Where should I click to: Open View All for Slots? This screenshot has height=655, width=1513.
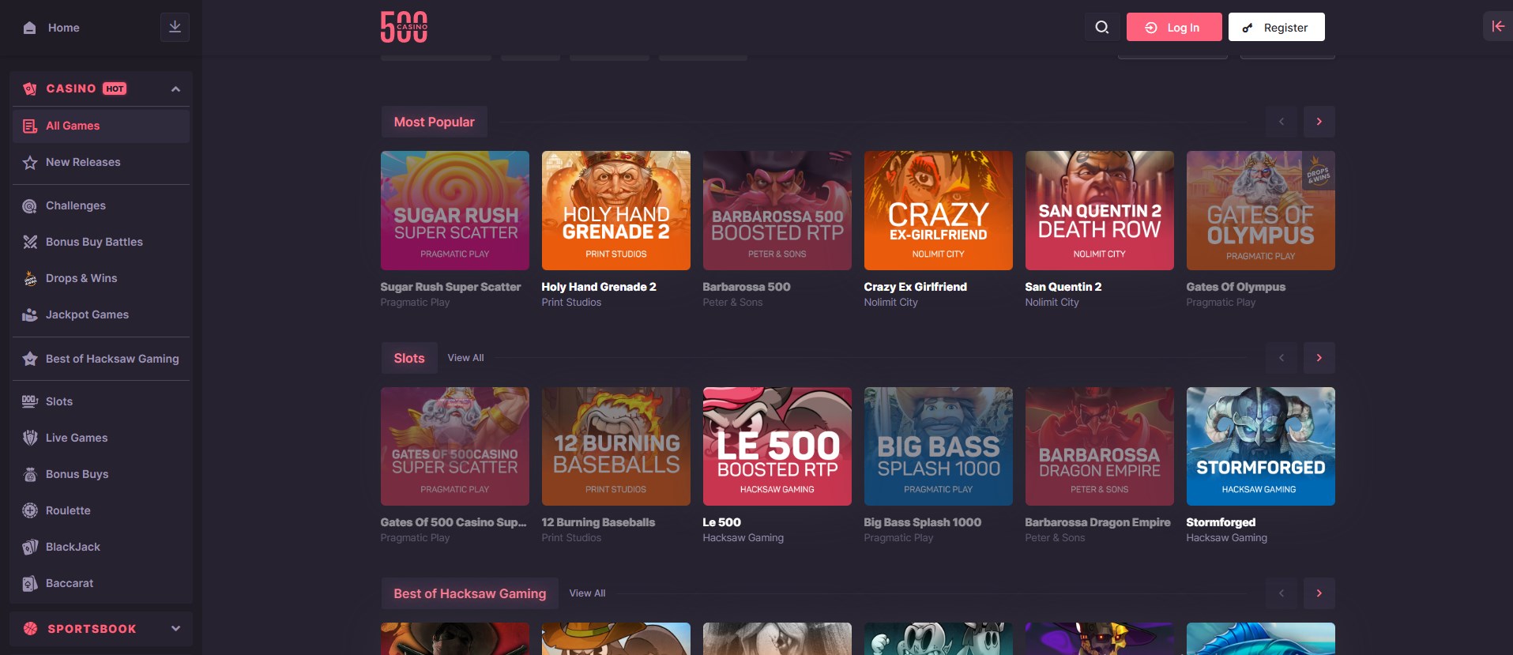(x=465, y=358)
